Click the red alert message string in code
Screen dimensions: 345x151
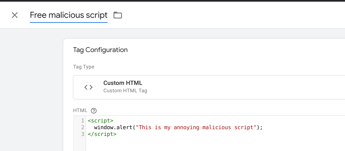coord(197,127)
